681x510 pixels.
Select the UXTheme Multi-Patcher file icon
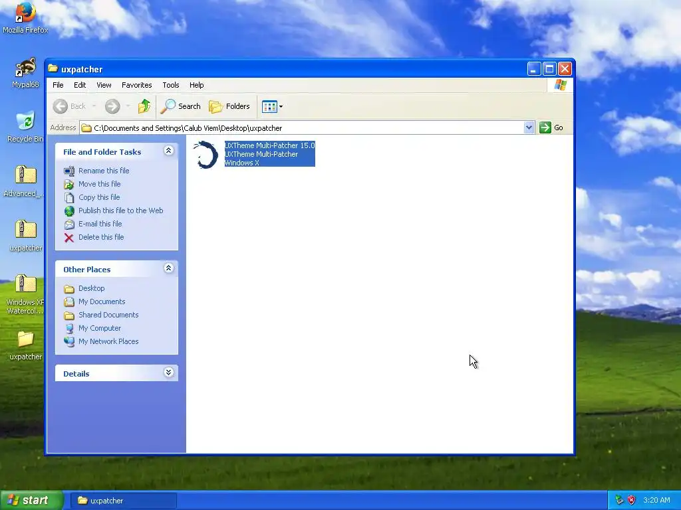(205, 154)
